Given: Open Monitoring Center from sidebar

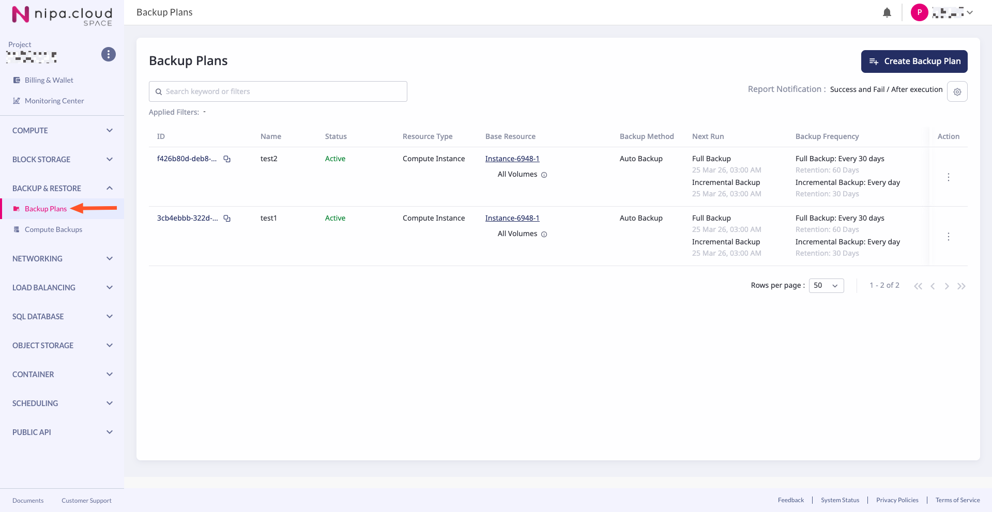Looking at the screenshot, I should (54, 101).
